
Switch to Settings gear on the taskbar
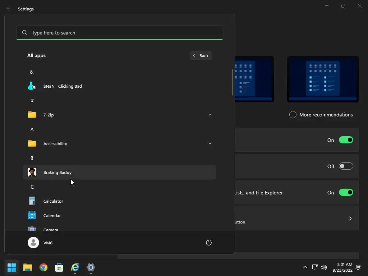tap(91, 267)
